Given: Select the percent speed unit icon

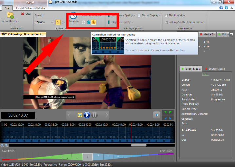Looking at the screenshot, I should coord(58,22).
